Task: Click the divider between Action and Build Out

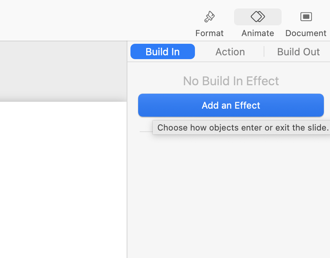Action: pos(264,51)
